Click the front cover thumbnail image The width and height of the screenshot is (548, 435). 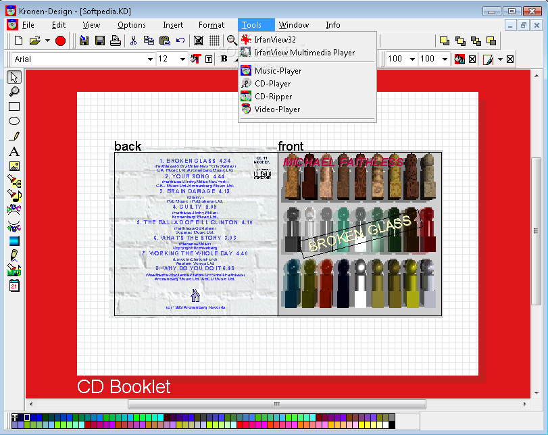coord(360,234)
